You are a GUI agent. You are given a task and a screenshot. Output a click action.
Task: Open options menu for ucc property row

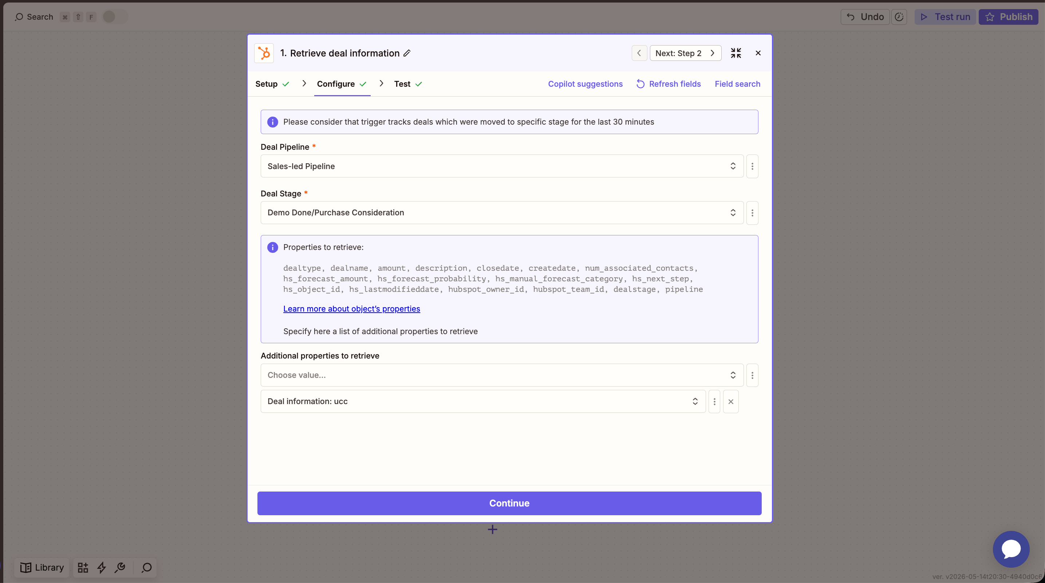click(714, 402)
